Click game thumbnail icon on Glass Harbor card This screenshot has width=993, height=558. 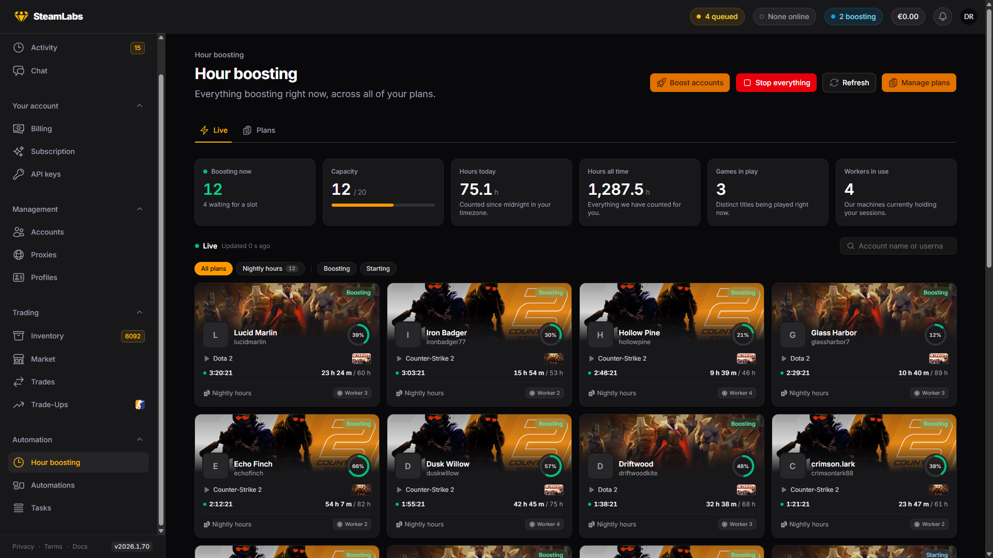coord(938,359)
